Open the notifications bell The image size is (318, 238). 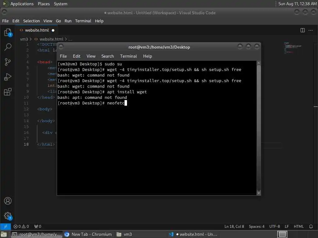311,226
